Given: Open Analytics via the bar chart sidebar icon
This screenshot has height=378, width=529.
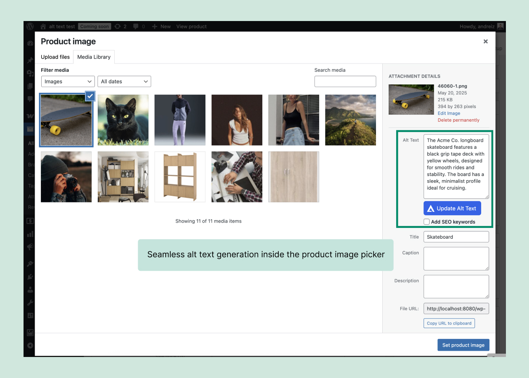Looking at the screenshot, I should click(x=30, y=234).
